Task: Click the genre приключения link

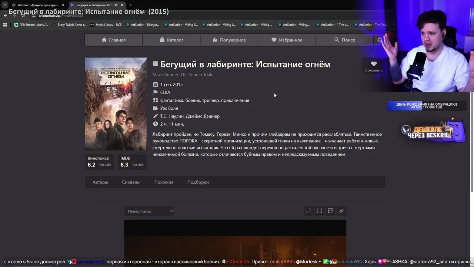Action: [235, 100]
